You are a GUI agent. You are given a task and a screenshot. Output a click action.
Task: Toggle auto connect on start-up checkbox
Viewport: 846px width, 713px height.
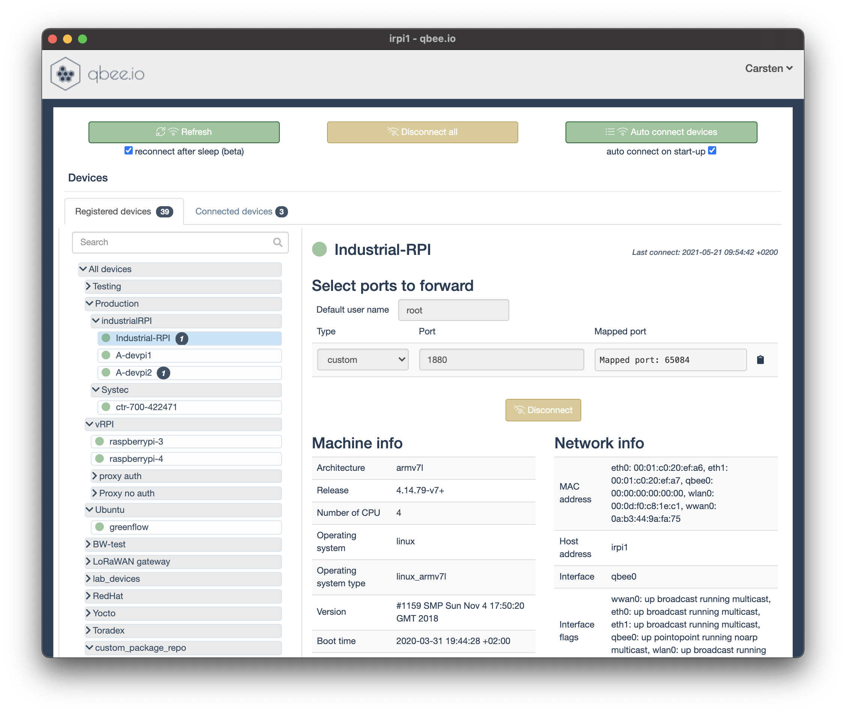point(712,150)
